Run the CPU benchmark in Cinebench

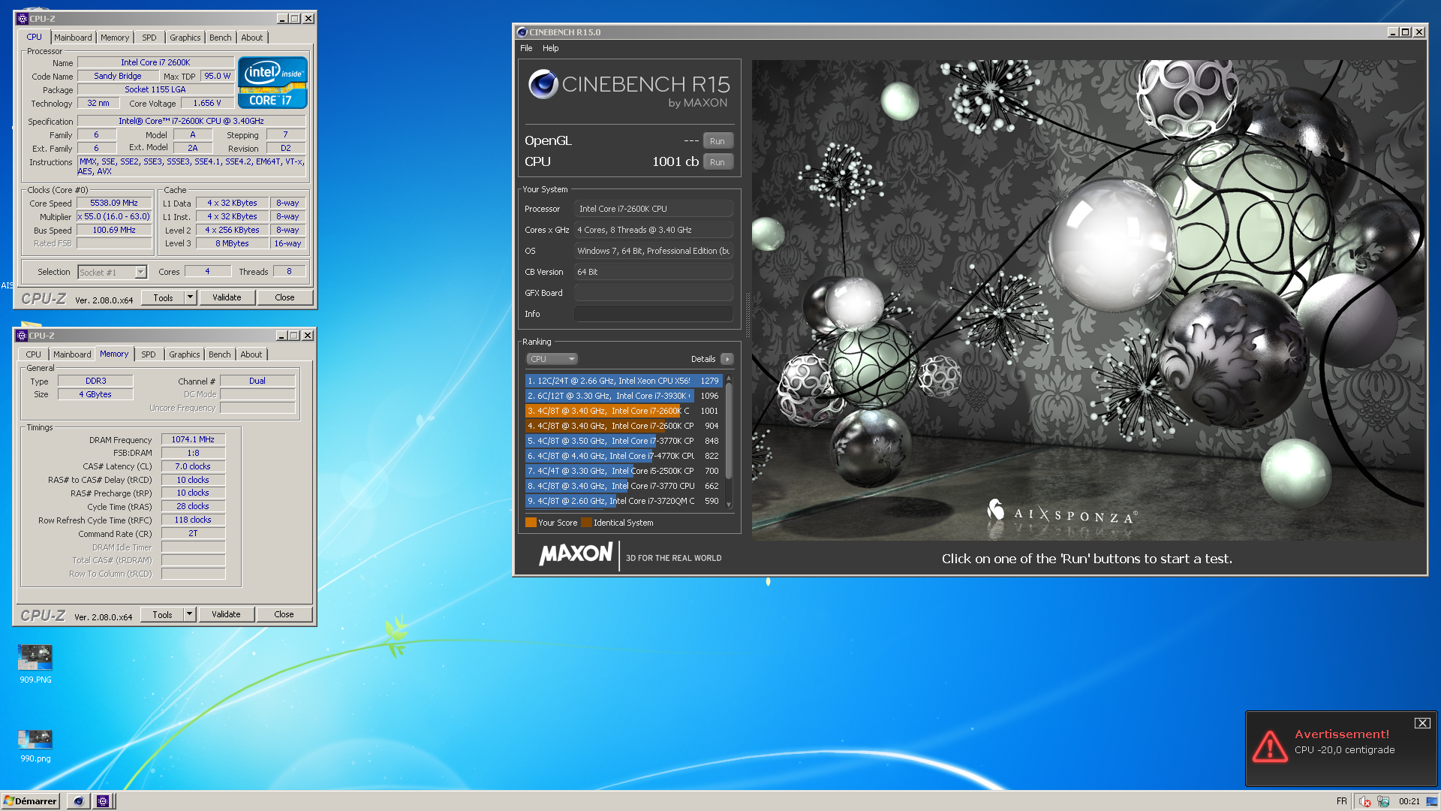click(717, 162)
